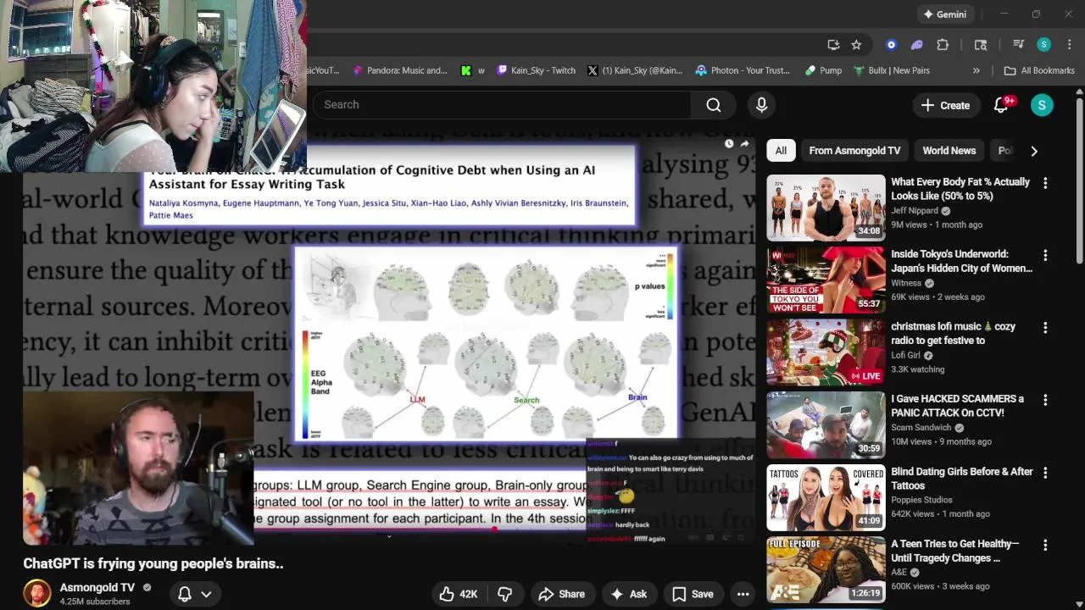Viewport: 1085px width, 610px height.
Task: Open christmas lofi music live thumbnail
Action: (x=826, y=352)
